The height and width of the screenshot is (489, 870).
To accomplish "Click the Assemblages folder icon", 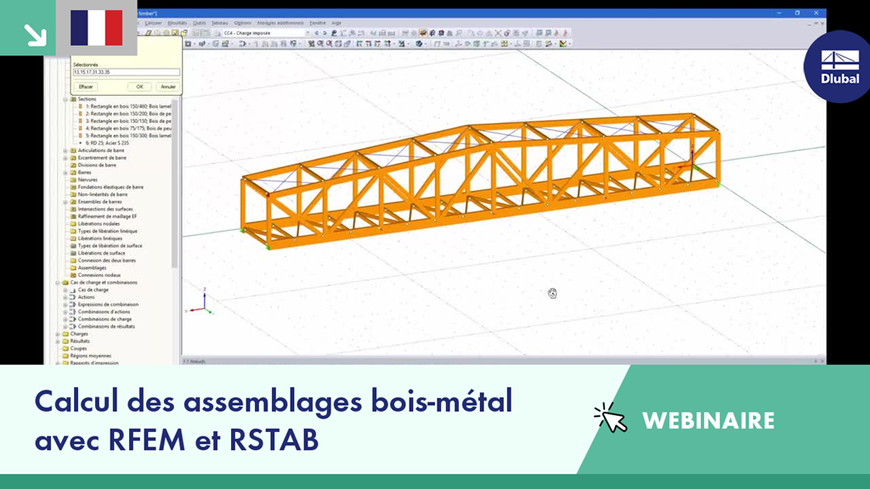I will click(x=73, y=267).
